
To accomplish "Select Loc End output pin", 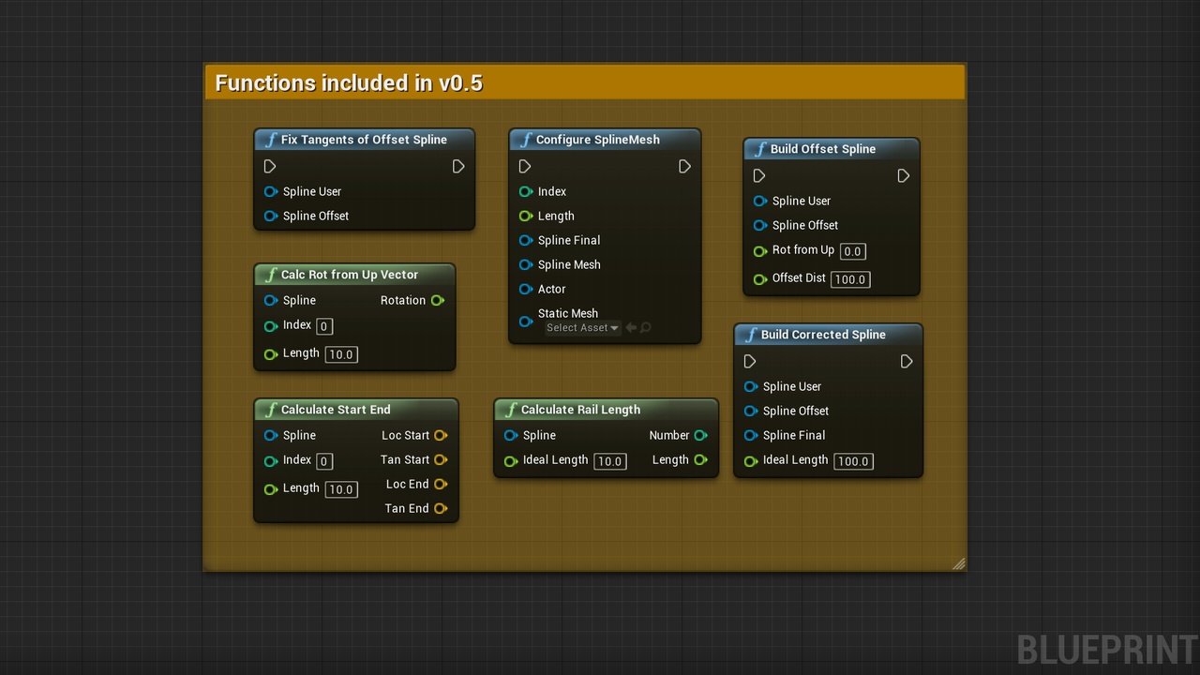I will pyautogui.click(x=441, y=484).
